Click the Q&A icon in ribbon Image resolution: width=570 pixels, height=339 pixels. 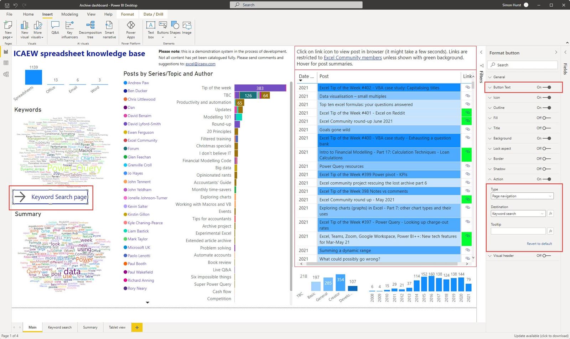tap(55, 28)
